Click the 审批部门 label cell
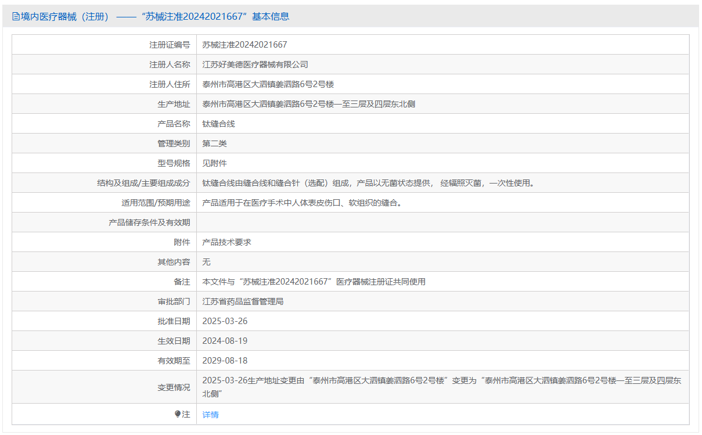 [x=105, y=301]
